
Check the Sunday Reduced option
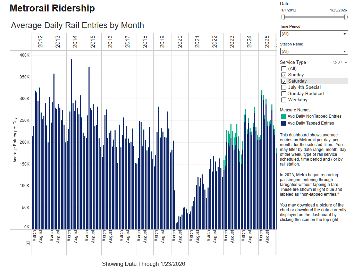click(x=284, y=94)
